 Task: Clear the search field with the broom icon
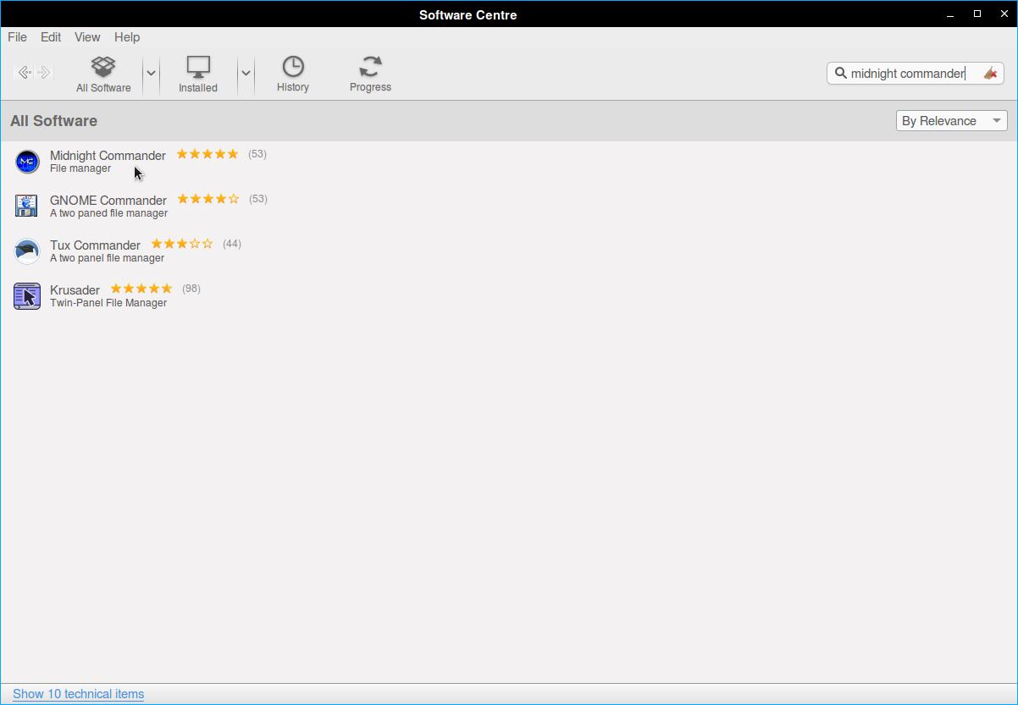[x=990, y=74]
